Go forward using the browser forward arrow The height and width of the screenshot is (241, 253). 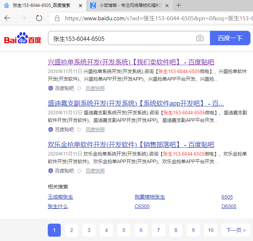(23, 18)
